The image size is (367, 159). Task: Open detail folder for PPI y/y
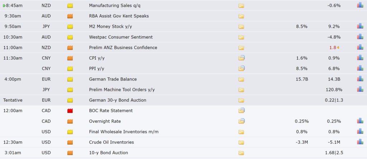[242, 68]
